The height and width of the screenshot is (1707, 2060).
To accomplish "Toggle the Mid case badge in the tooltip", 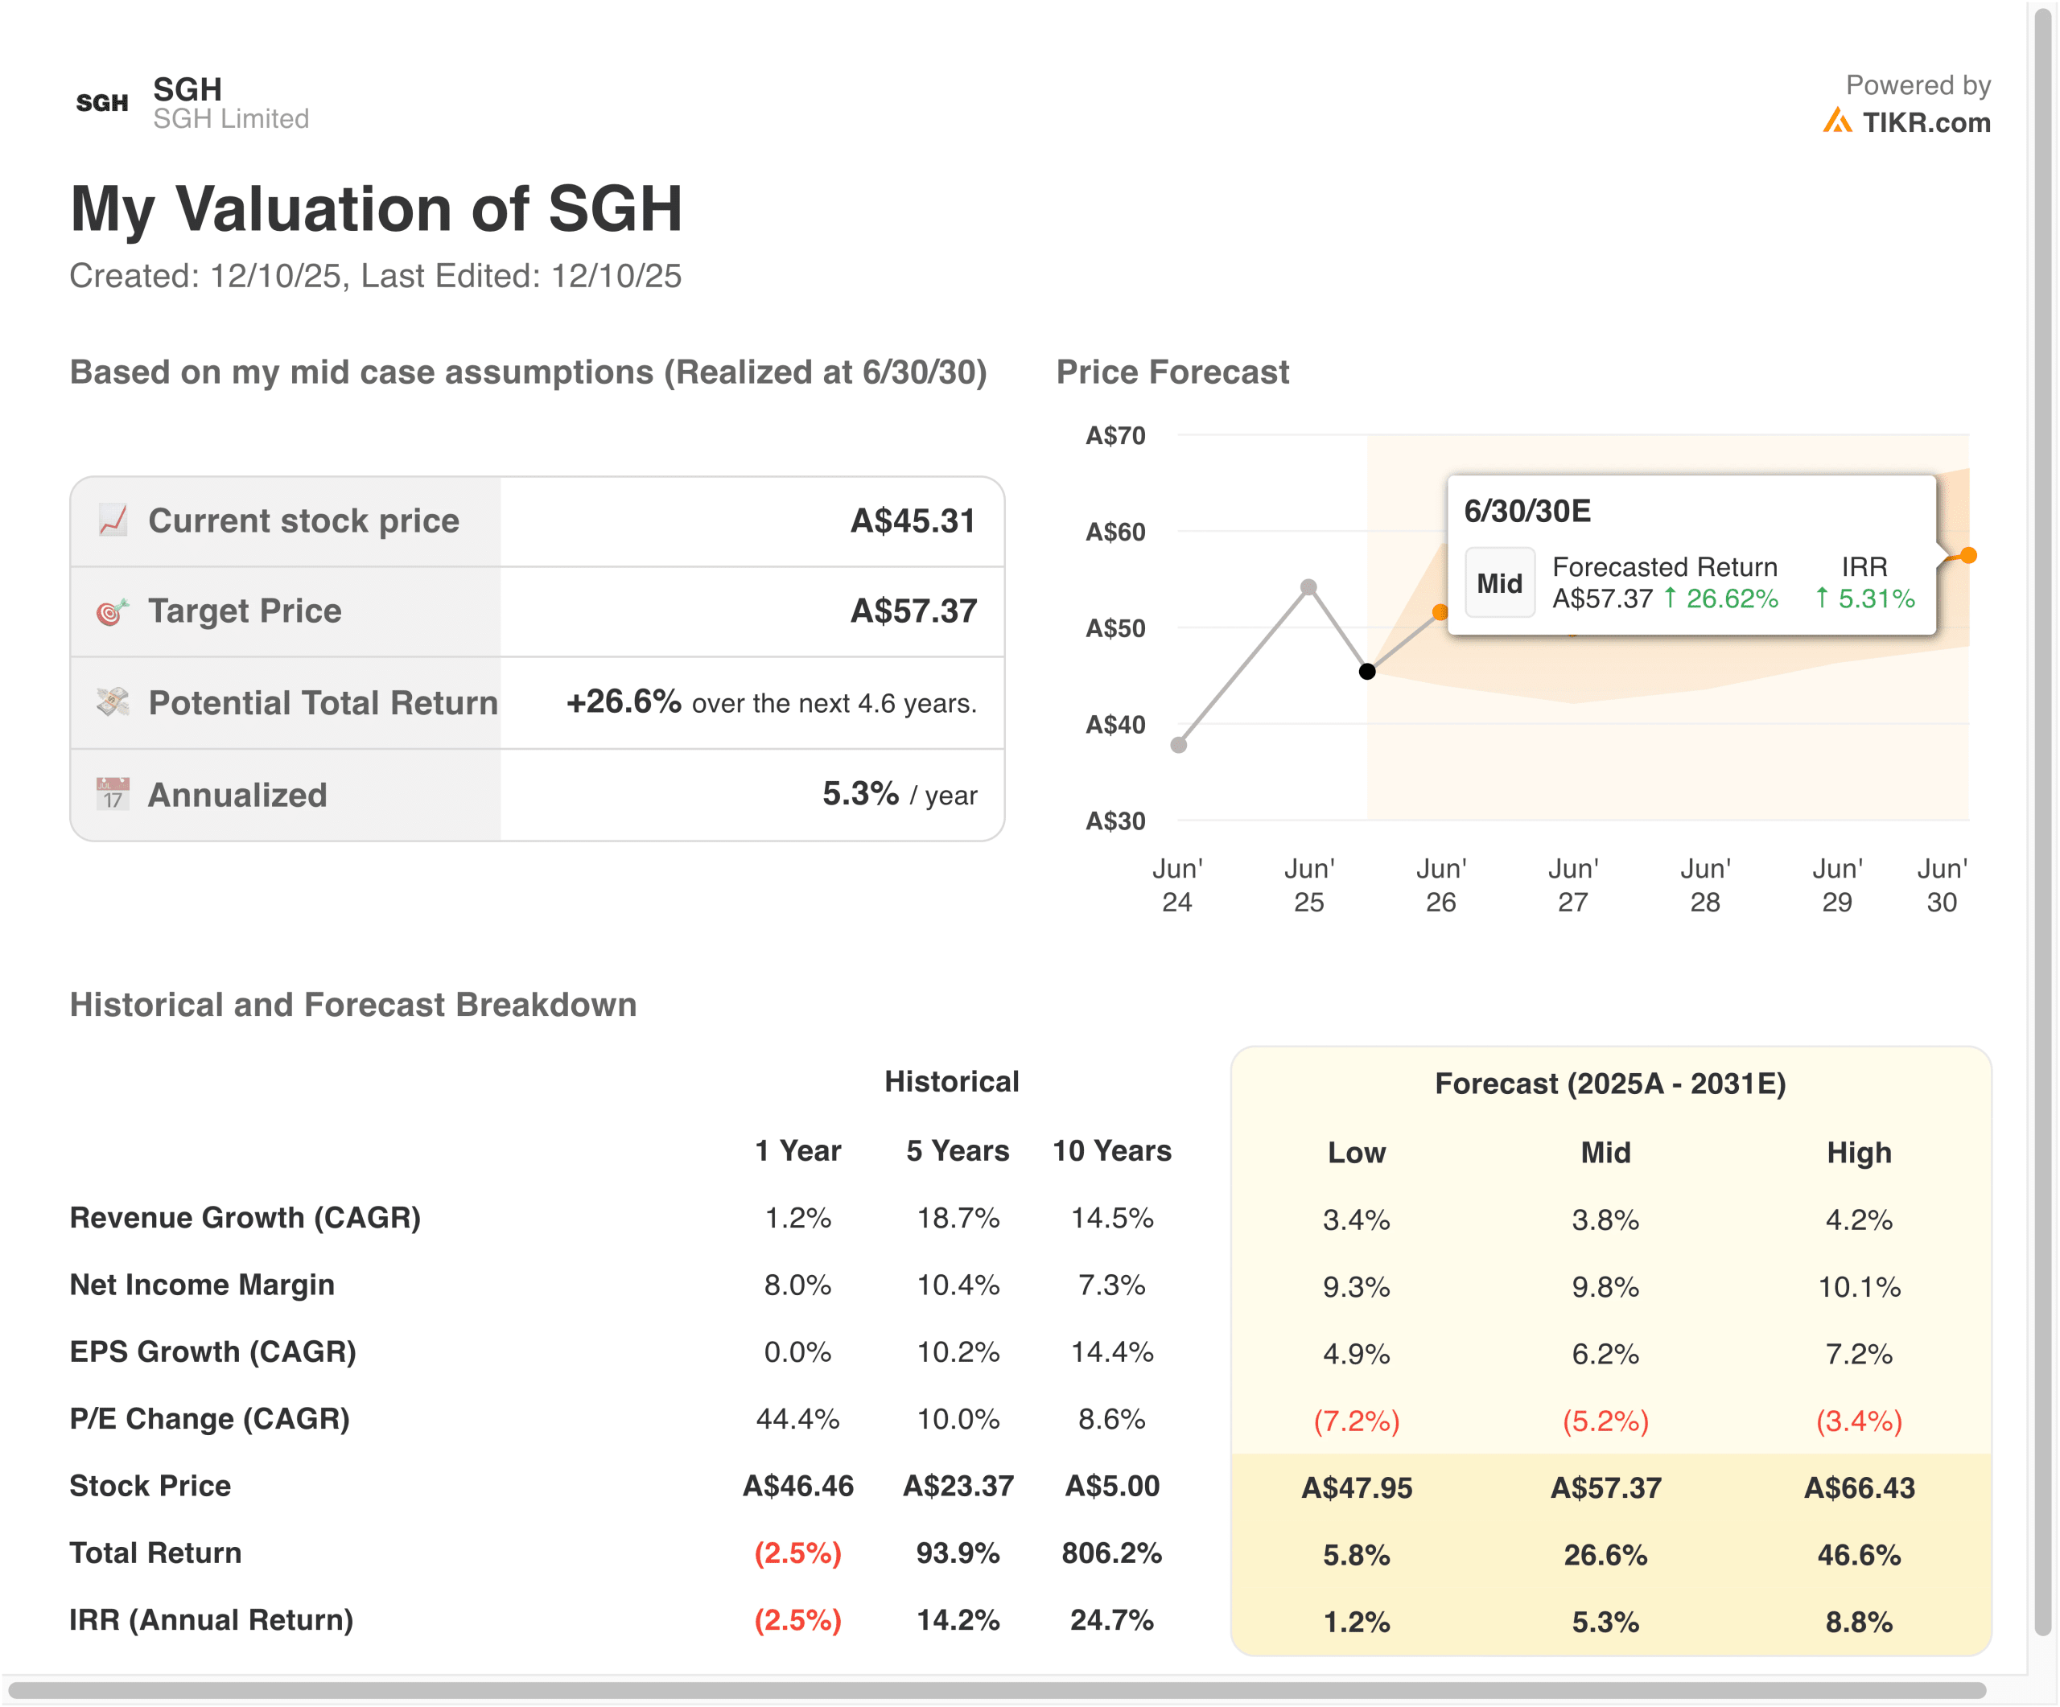I will [x=1500, y=582].
